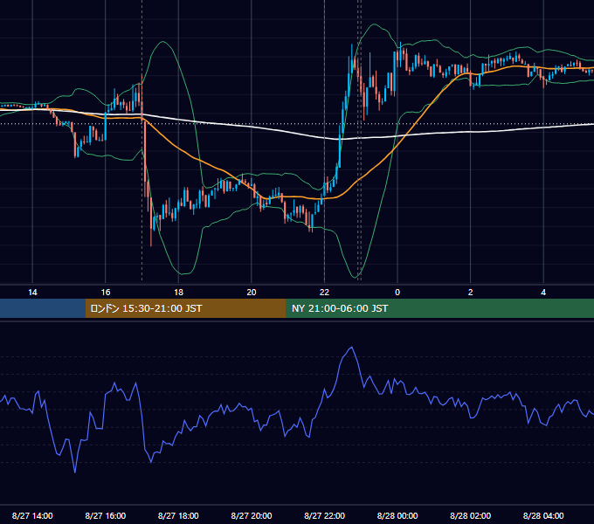Click the blue session bar before ロンドン

[x=43, y=308]
